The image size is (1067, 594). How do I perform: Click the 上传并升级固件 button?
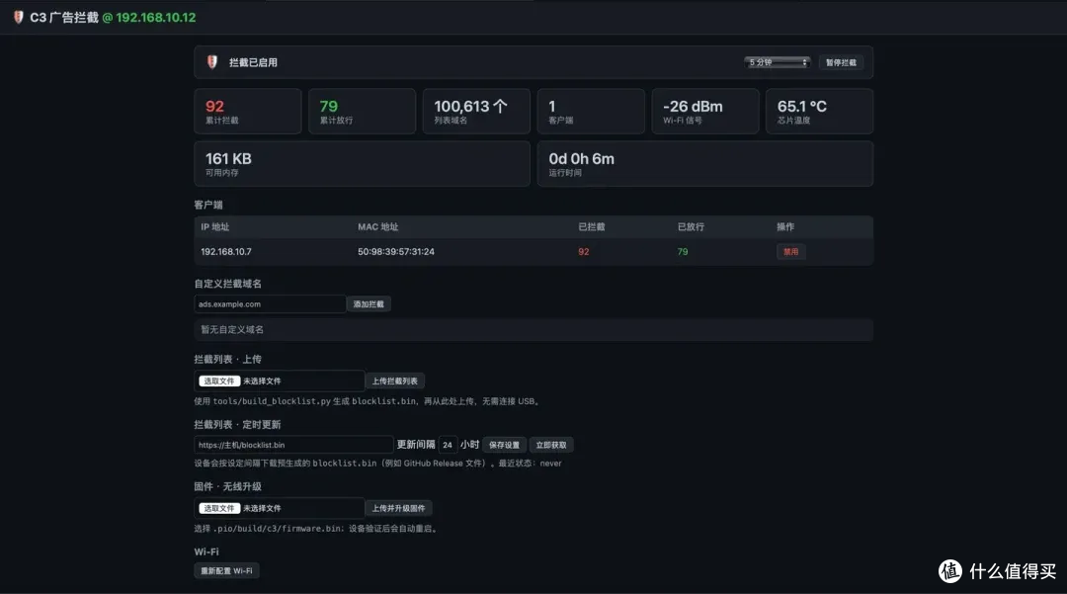398,508
